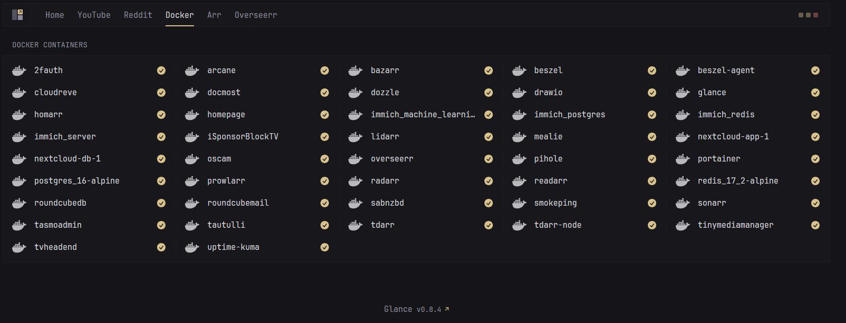Click the running status icon for radarr
The image size is (846, 323).
pyautogui.click(x=489, y=181)
